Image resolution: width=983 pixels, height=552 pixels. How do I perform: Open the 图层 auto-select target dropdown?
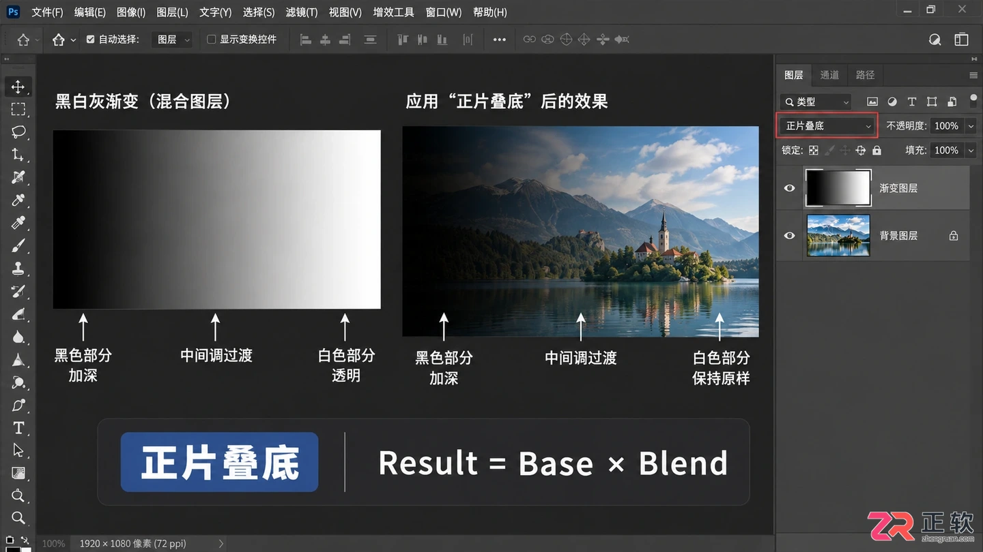[173, 40]
